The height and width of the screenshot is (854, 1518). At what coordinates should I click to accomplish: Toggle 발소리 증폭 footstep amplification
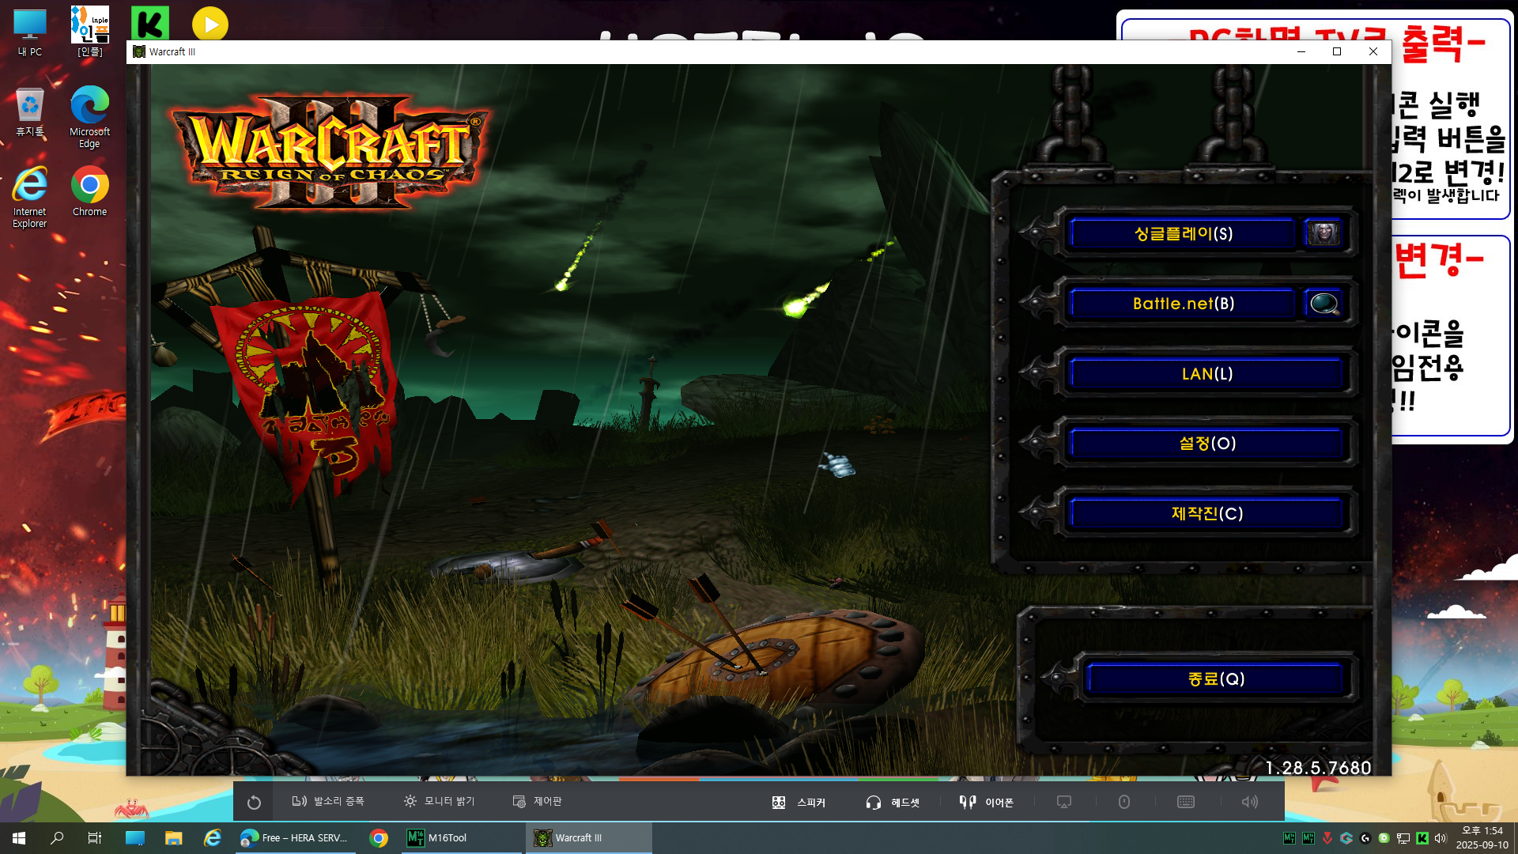[328, 802]
